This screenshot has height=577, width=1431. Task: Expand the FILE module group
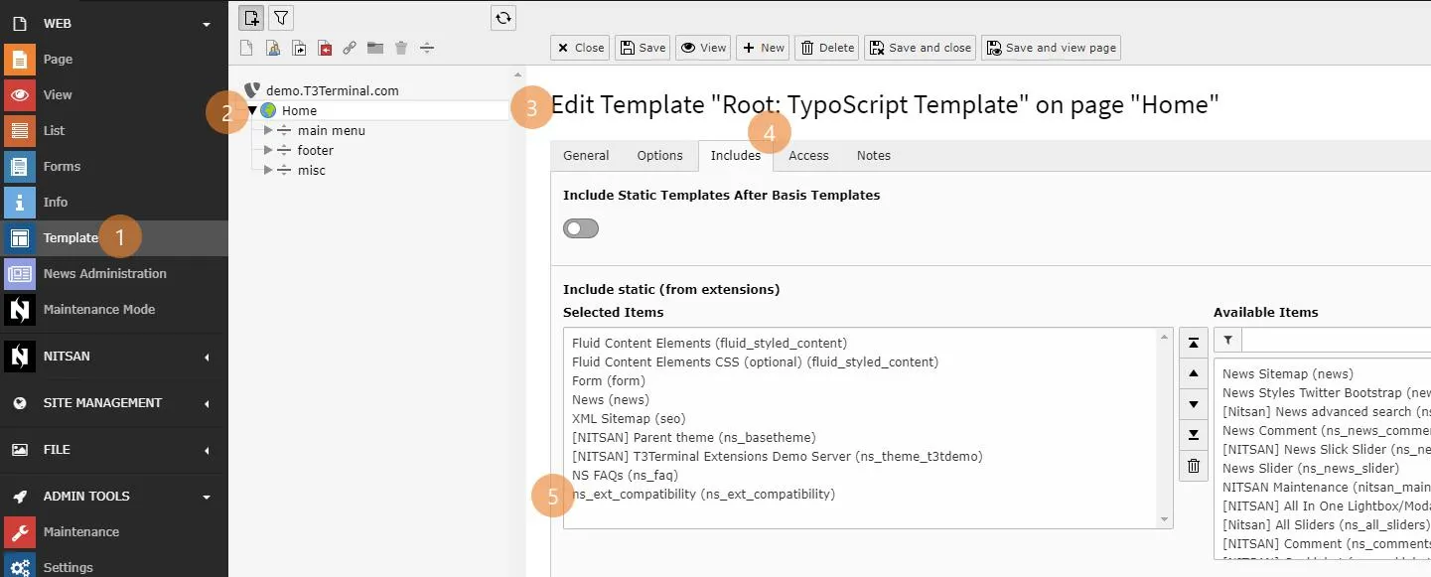(207, 450)
